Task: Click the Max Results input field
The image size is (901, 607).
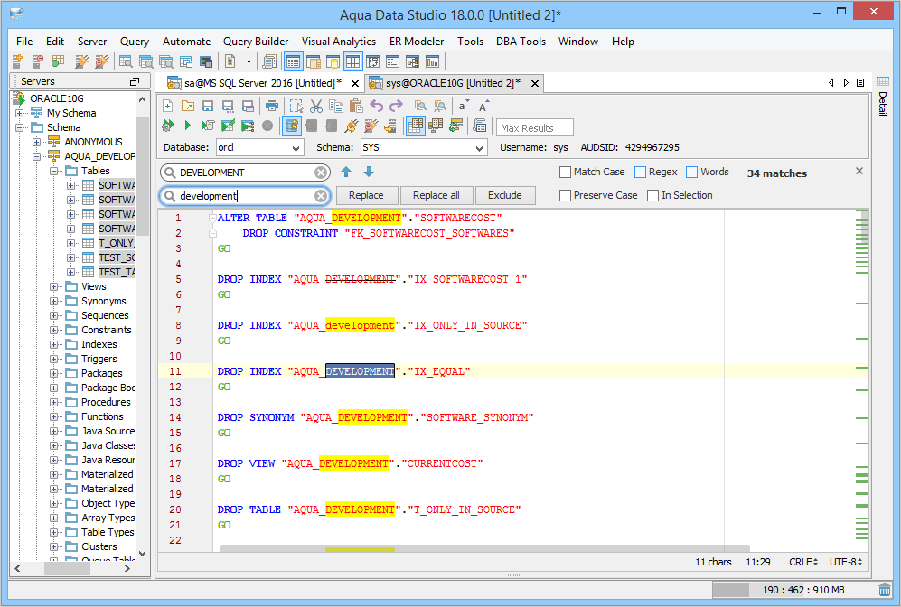Action: tap(535, 127)
